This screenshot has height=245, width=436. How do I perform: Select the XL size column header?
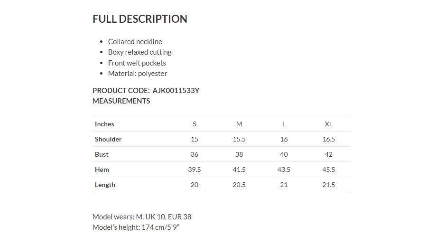(328, 124)
